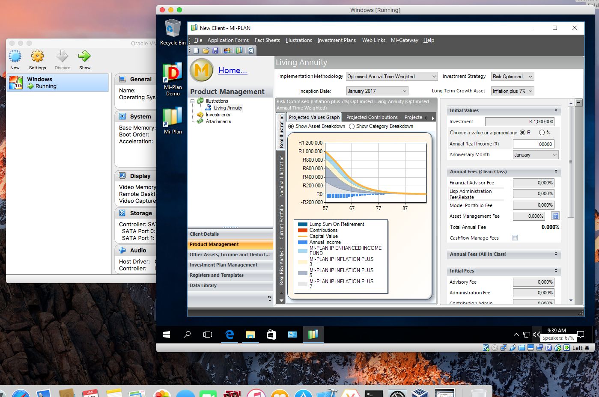Viewport: 599px width, 397px height.
Task: Open the Windows notification center icon
Action: tap(581, 335)
